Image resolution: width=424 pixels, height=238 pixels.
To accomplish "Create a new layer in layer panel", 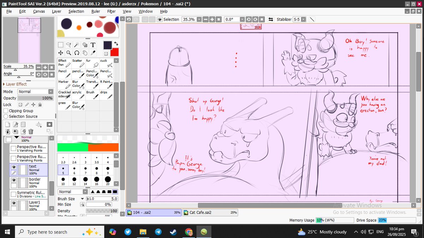I will coord(7,124).
